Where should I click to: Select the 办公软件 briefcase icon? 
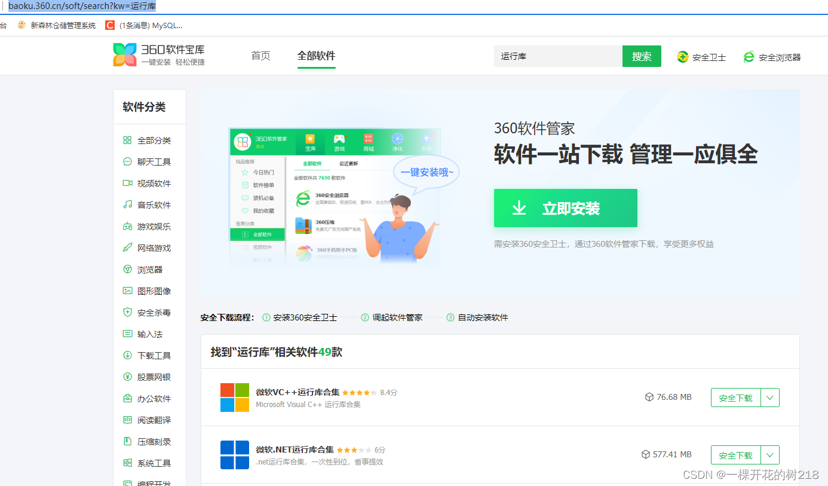127,399
